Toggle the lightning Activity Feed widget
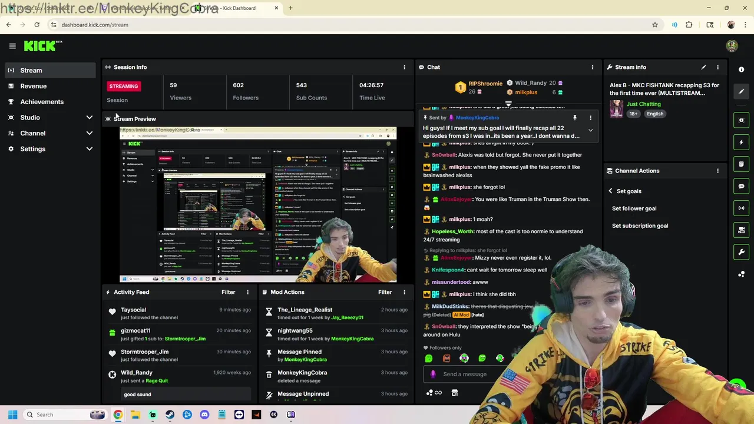Image resolution: width=754 pixels, height=424 pixels. (741, 142)
